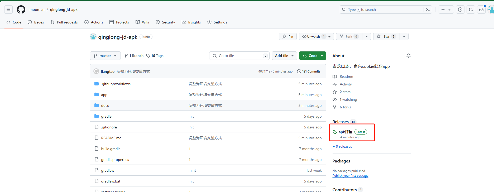Image resolution: width=494 pixels, height=192 pixels.
Task: Switch to the Wiki tab
Action: (x=142, y=22)
